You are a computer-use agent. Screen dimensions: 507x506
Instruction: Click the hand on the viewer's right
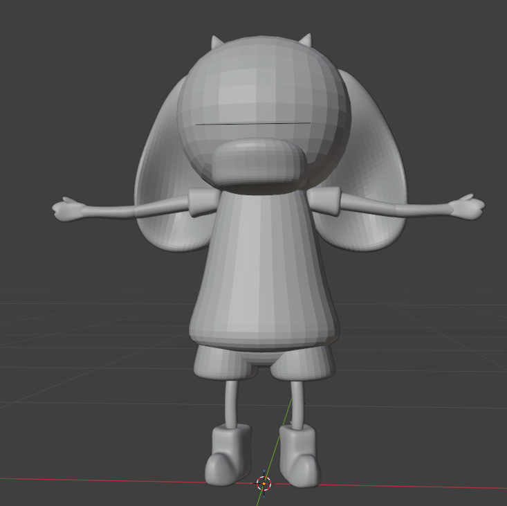[467, 206]
